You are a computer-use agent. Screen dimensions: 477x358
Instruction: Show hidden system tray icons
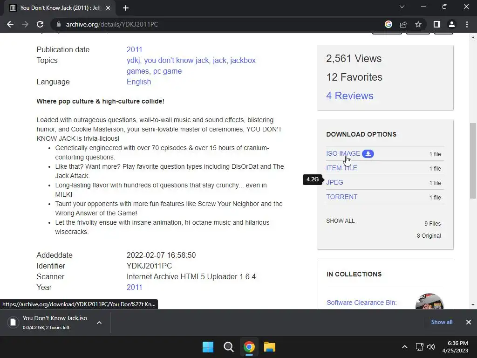405,347
